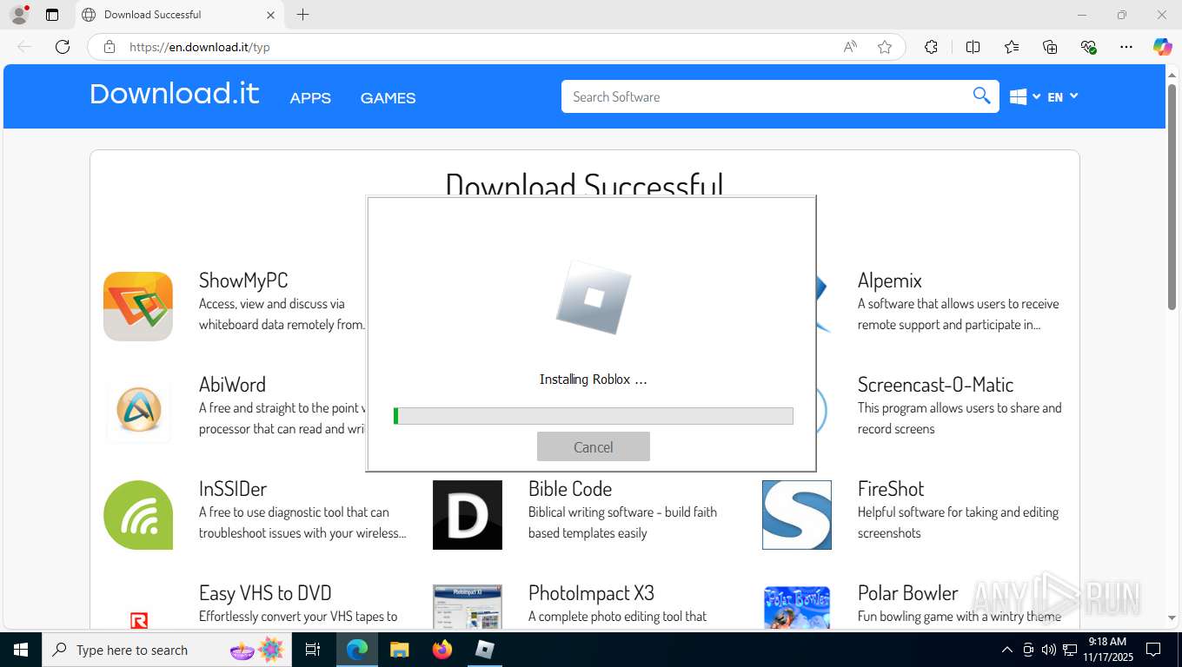
Task: Go to Download.it home logo
Action: click(174, 94)
